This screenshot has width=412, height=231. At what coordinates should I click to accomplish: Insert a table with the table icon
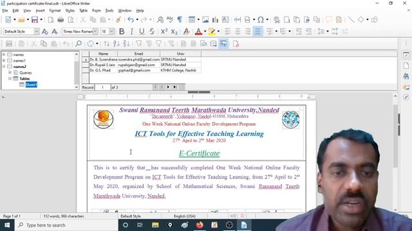coord(192,20)
